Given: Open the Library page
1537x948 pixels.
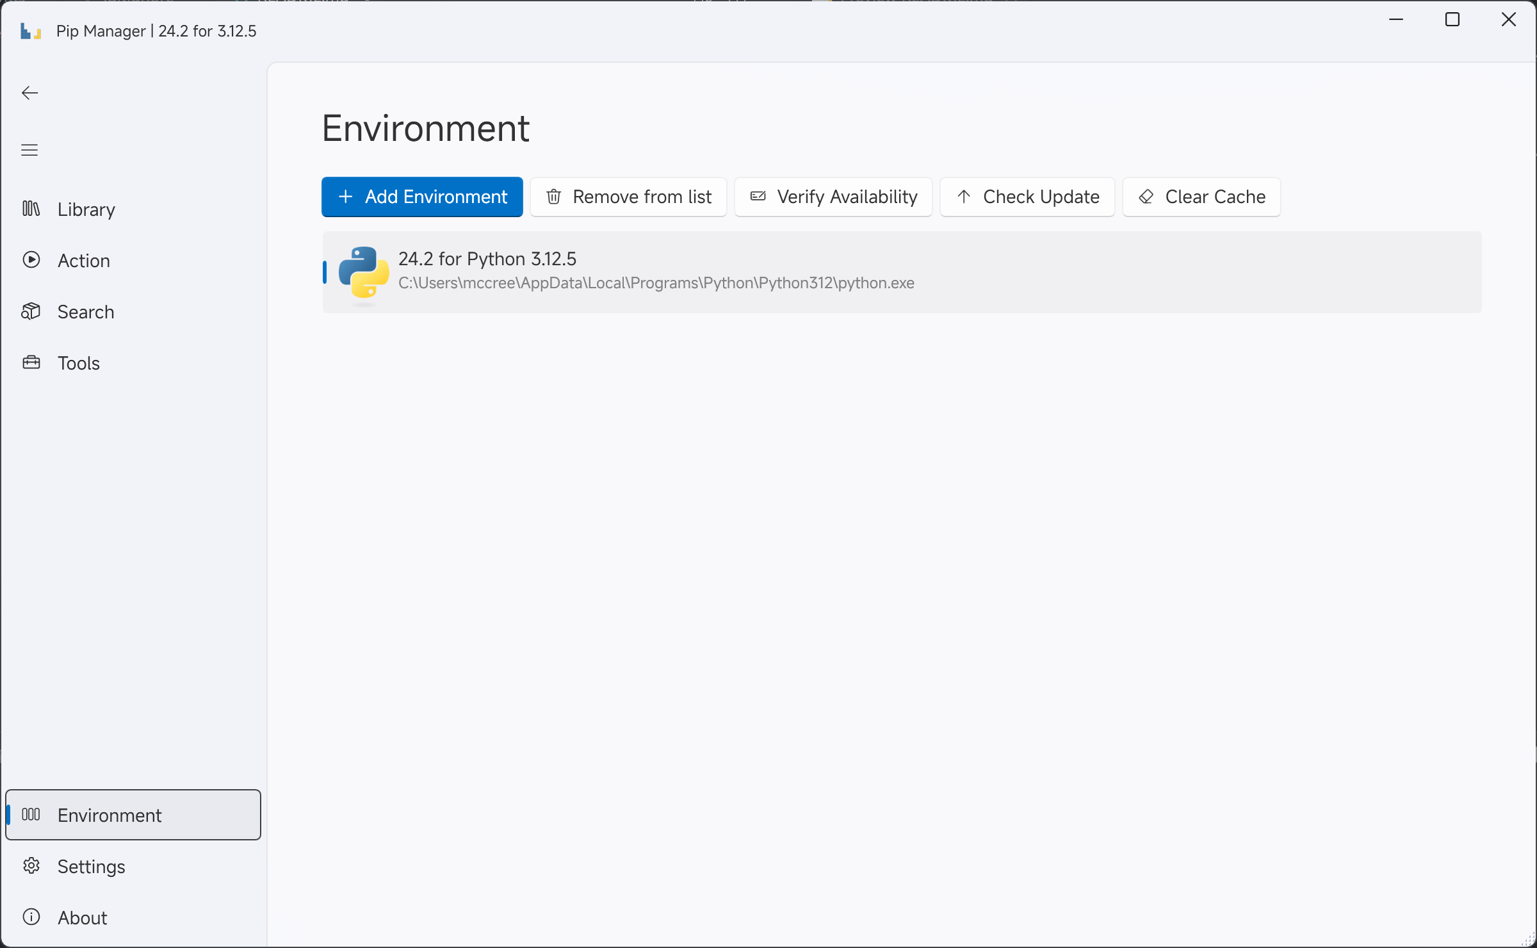Looking at the screenshot, I should point(86,209).
